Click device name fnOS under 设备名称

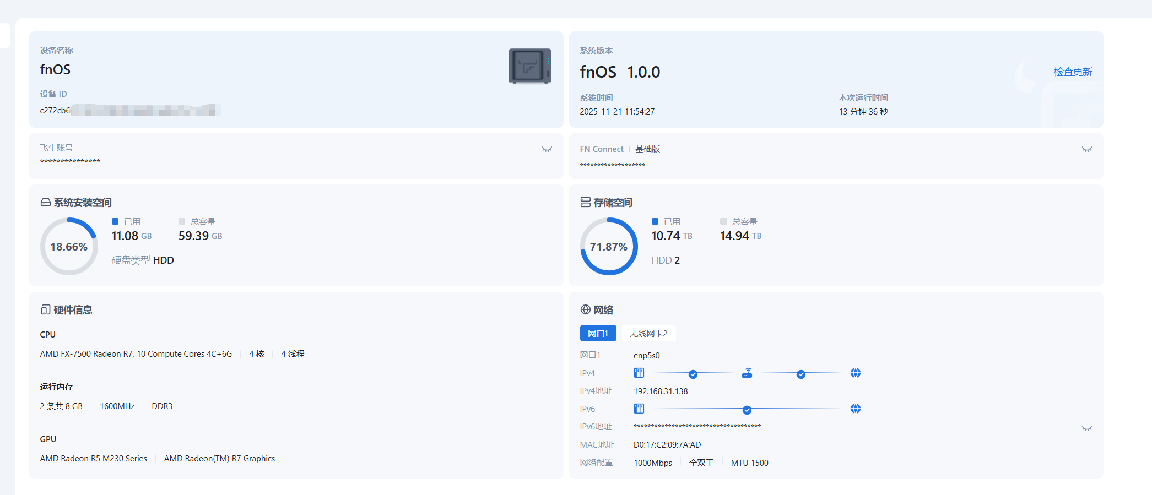click(x=55, y=70)
